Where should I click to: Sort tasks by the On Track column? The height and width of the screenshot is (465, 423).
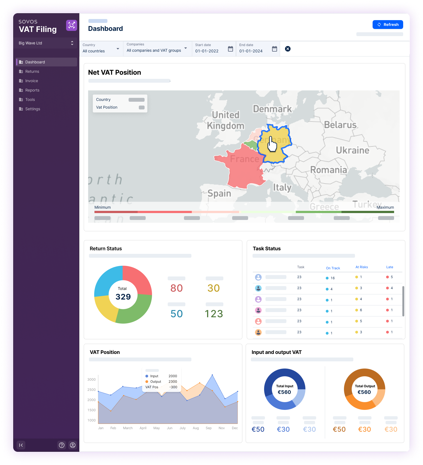tap(333, 268)
